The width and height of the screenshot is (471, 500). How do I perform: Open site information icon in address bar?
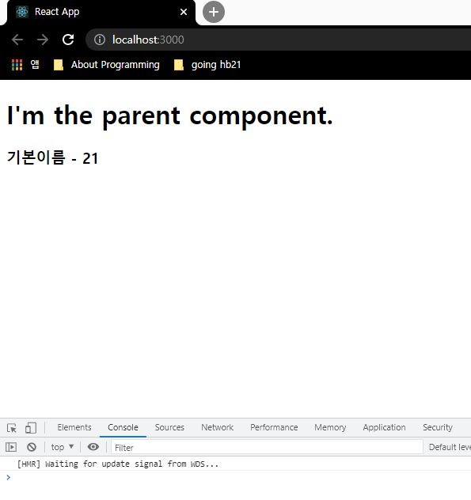click(100, 40)
